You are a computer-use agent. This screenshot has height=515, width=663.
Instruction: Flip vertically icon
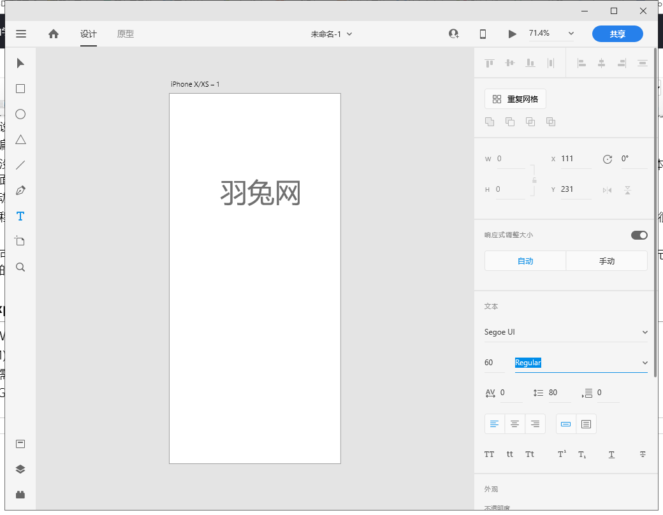[627, 190]
